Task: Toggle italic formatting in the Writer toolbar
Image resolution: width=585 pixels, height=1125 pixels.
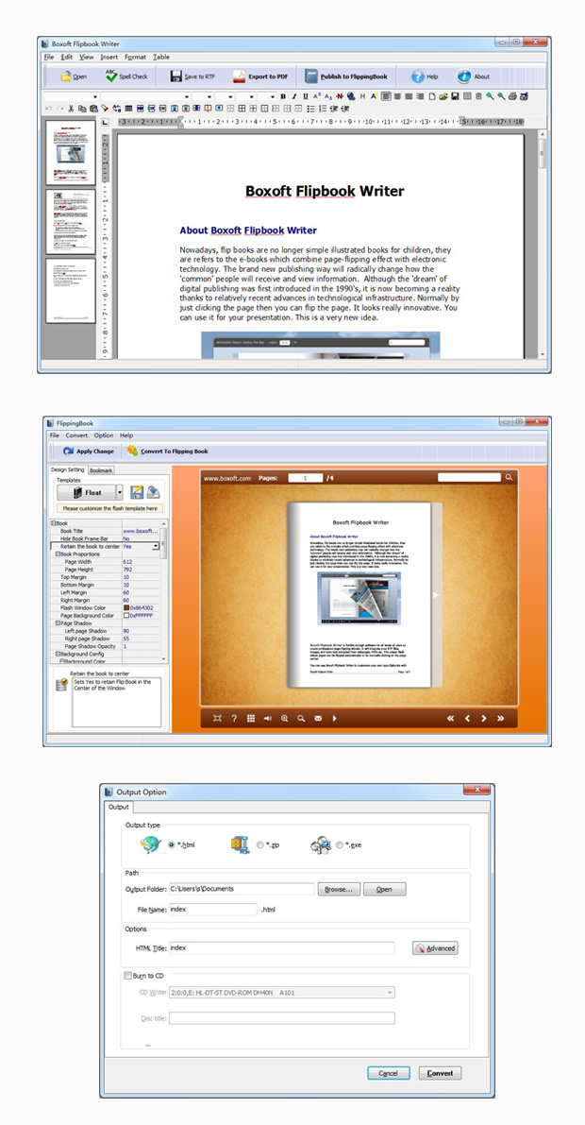Action: pyautogui.click(x=294, y=96)
